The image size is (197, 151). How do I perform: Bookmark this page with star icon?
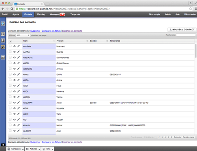tap(190, 9)
